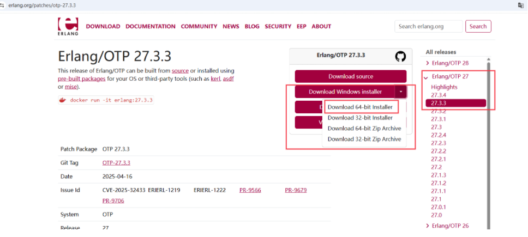The image size is (528, 237).
Task: Choose Download 64-bit Zip Archive
Action: (364, 129)
